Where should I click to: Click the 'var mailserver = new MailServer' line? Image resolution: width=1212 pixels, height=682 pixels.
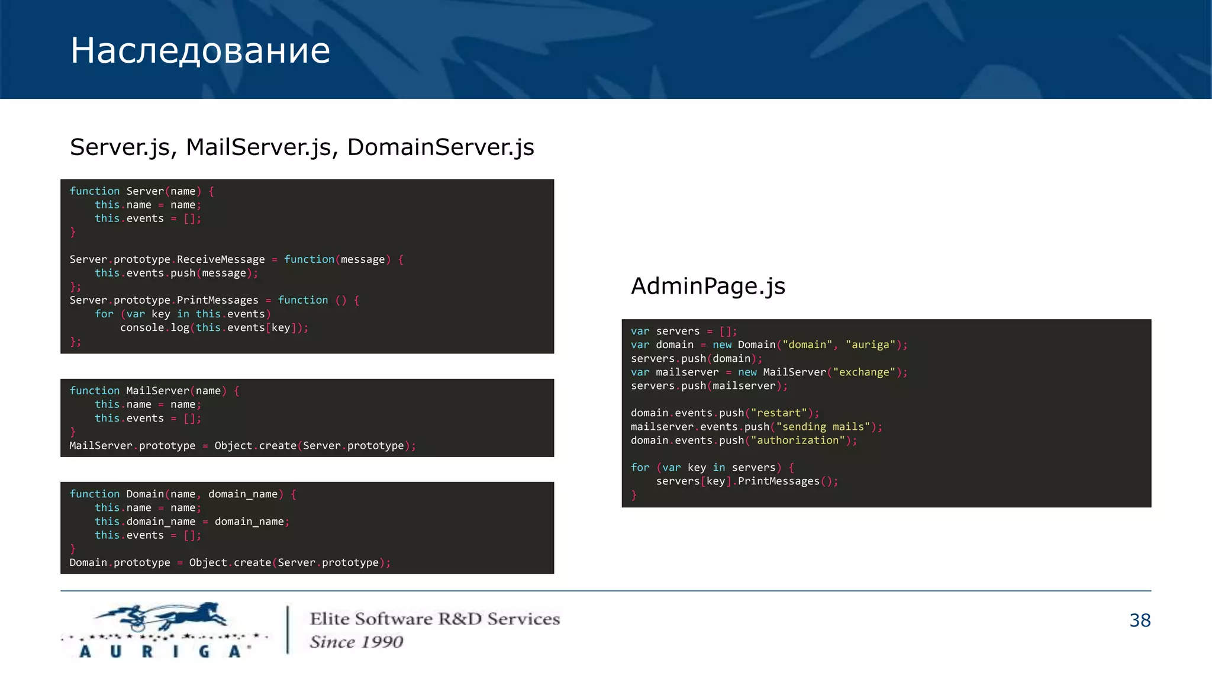coord(769,372)
